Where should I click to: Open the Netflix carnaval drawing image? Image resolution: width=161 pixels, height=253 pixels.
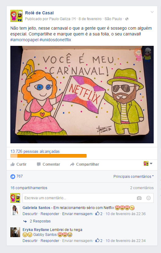click(82, 94)
